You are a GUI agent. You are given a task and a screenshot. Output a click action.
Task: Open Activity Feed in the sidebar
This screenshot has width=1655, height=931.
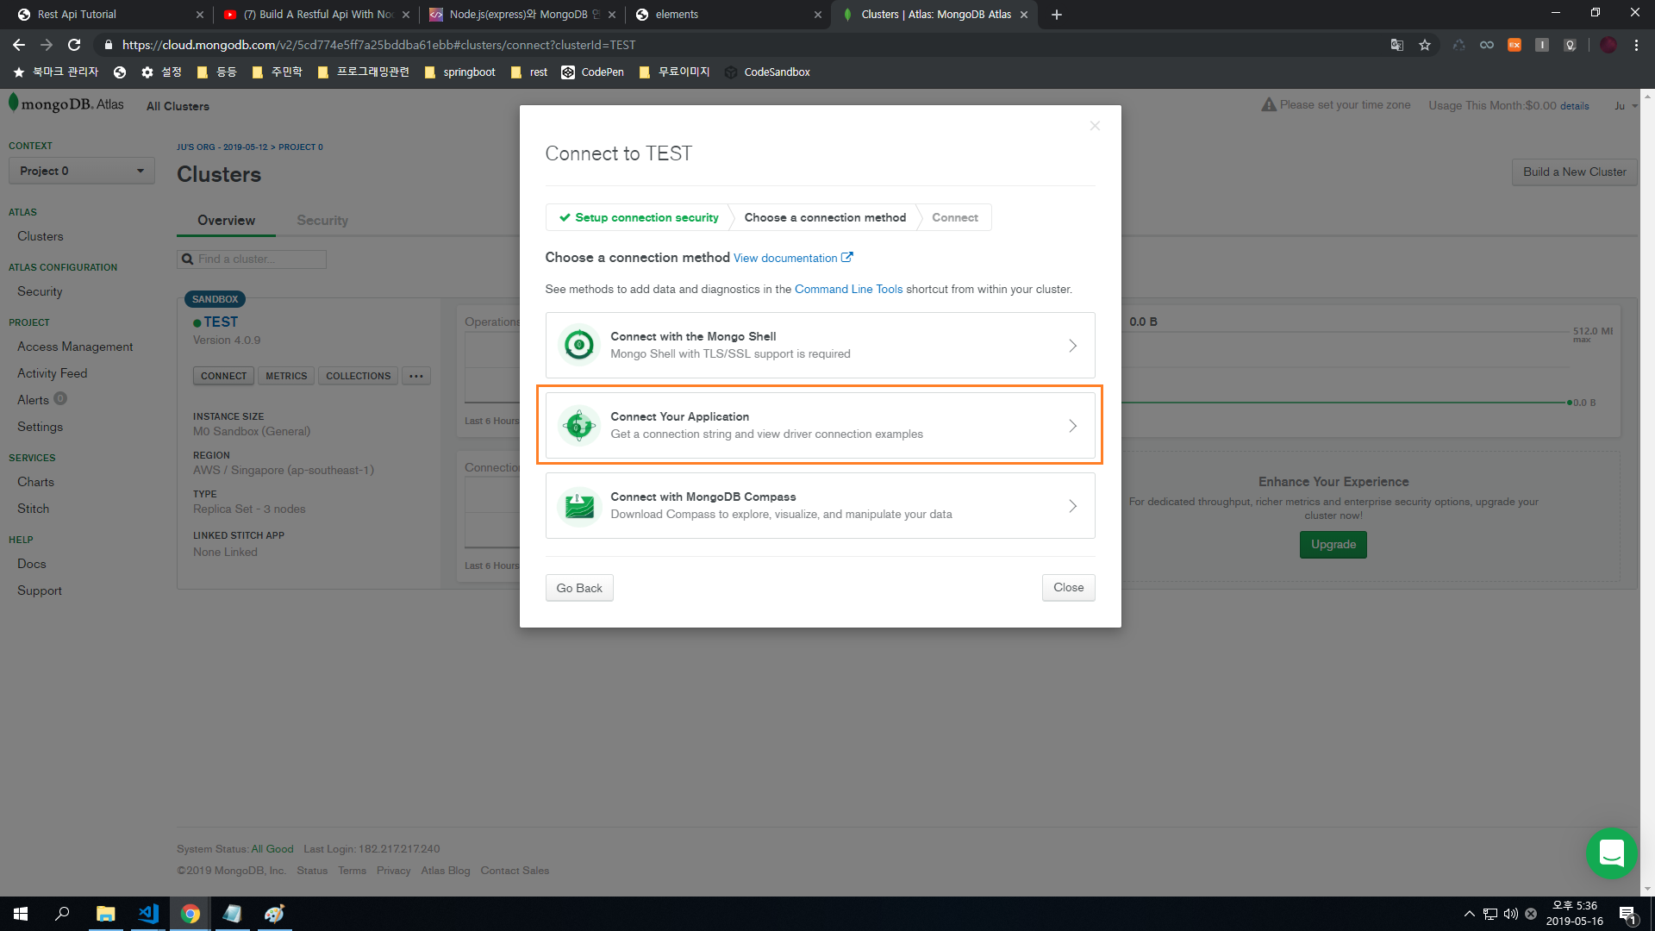52,373
